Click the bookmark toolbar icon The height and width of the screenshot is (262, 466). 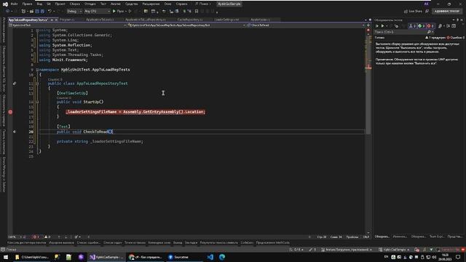click(197, 12)
